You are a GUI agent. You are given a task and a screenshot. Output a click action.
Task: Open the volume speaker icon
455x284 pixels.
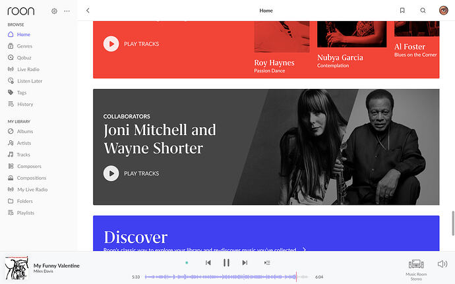(442, 264)
